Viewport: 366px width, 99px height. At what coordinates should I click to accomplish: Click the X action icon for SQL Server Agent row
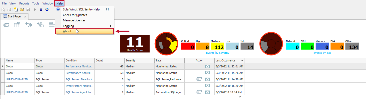click(207, 92)
